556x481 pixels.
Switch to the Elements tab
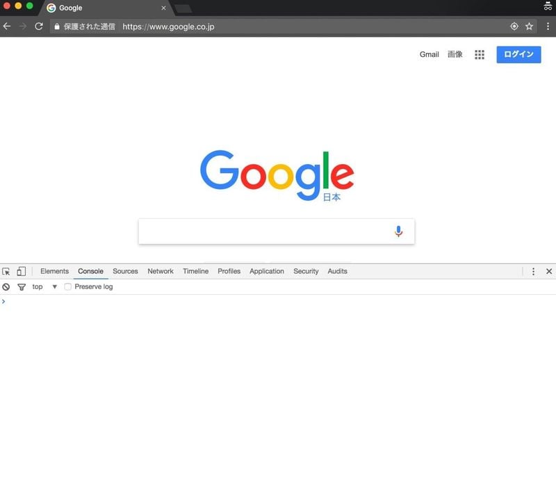[x=55, y=271]
